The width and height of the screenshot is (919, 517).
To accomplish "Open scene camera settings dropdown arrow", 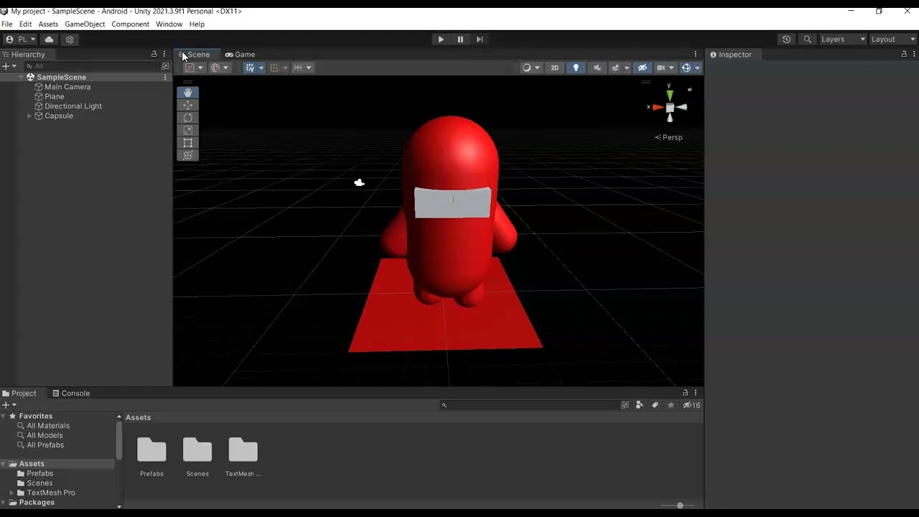I will [x=672, y=67].
